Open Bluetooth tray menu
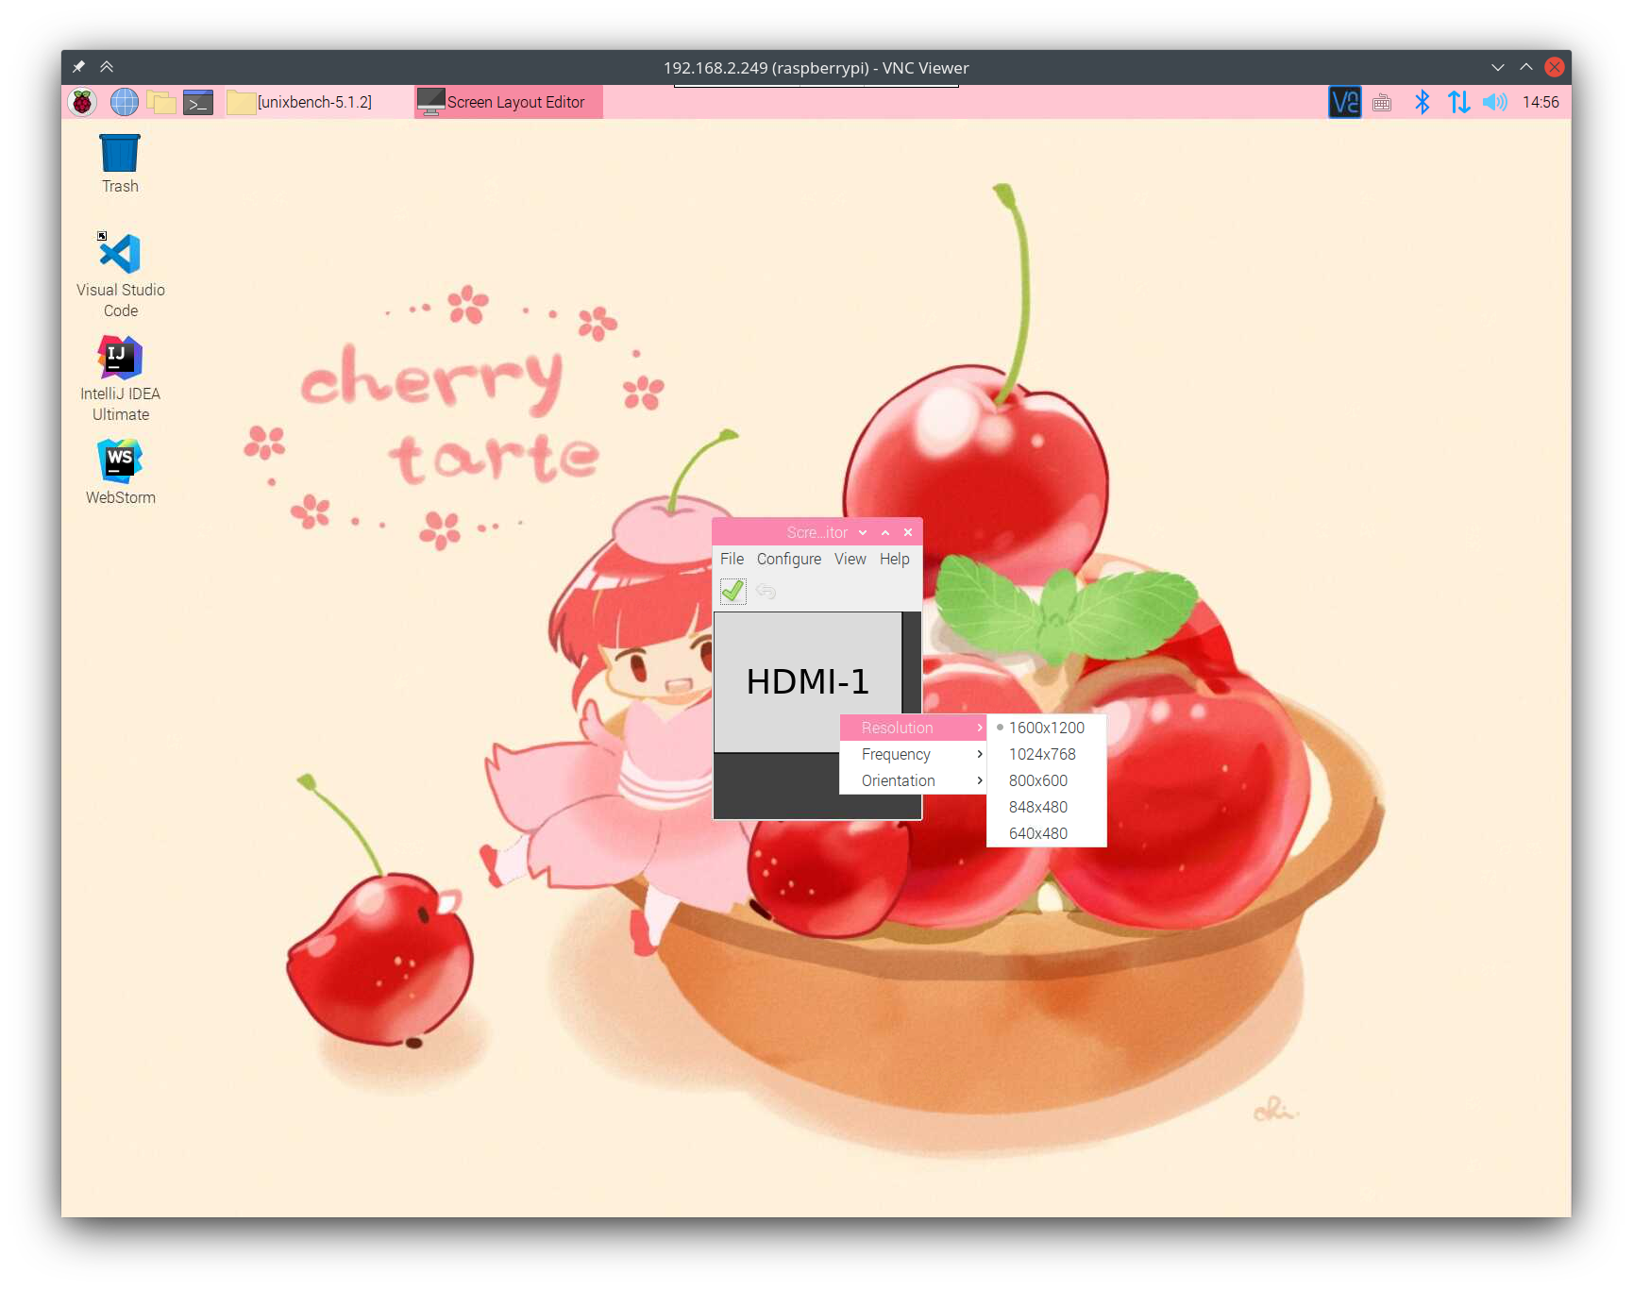 pos(1422,102)
